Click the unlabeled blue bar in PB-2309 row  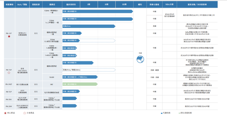[70, 106]
